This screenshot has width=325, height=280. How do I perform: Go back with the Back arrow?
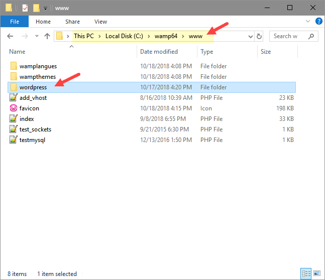click(x=10, y=36)
